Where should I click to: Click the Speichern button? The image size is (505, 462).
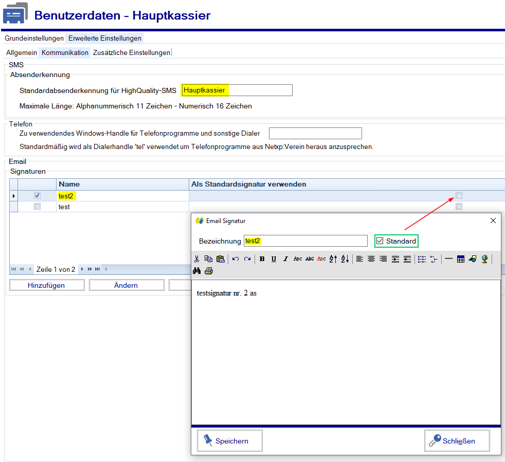click(x=229, y=440)
